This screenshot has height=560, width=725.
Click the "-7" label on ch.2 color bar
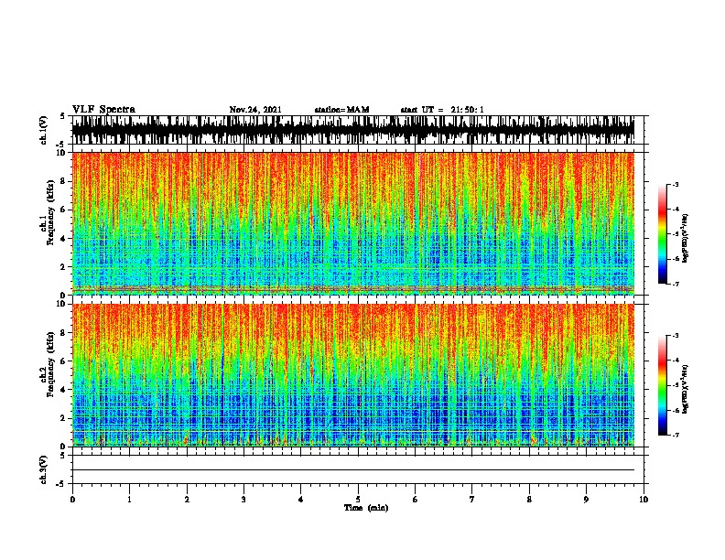pyautogui.click(x=675, y=436)
